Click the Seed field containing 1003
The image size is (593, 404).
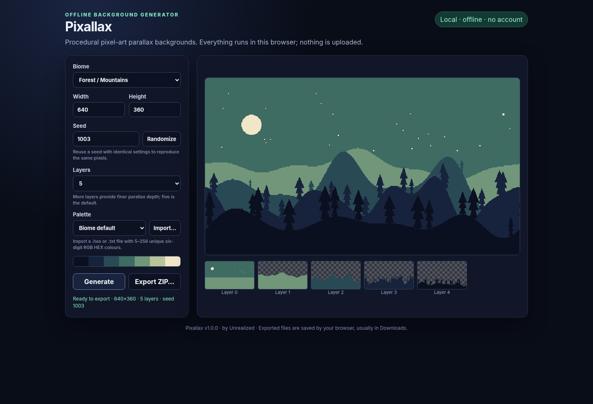[x=106, y=139]
